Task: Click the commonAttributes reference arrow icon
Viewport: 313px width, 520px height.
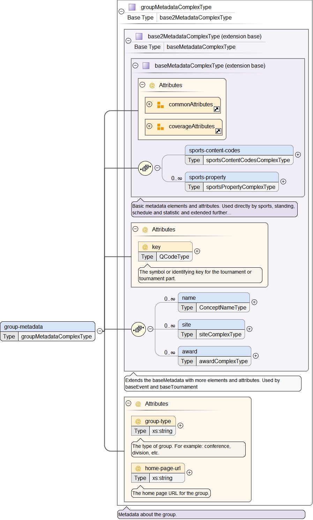Action: tap(216, 109)
